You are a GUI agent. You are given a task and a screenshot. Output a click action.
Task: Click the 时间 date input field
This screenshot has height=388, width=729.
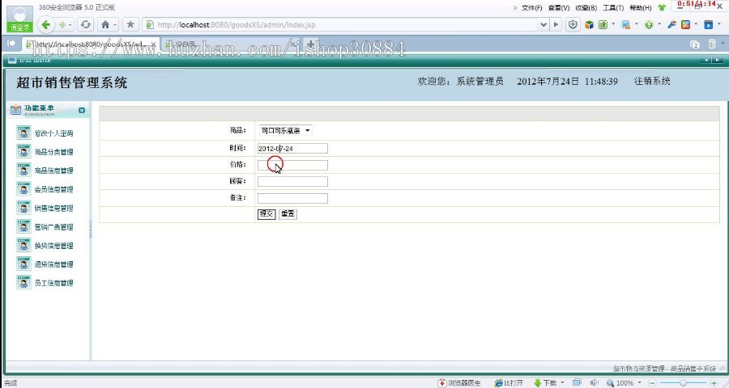pyautogui.click(x=292, y=149)
